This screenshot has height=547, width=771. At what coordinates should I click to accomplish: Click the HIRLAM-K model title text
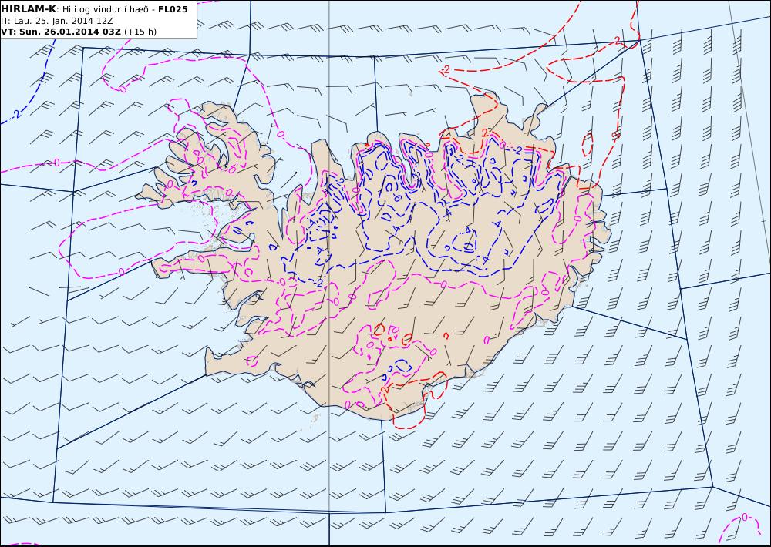coord(29,9)
